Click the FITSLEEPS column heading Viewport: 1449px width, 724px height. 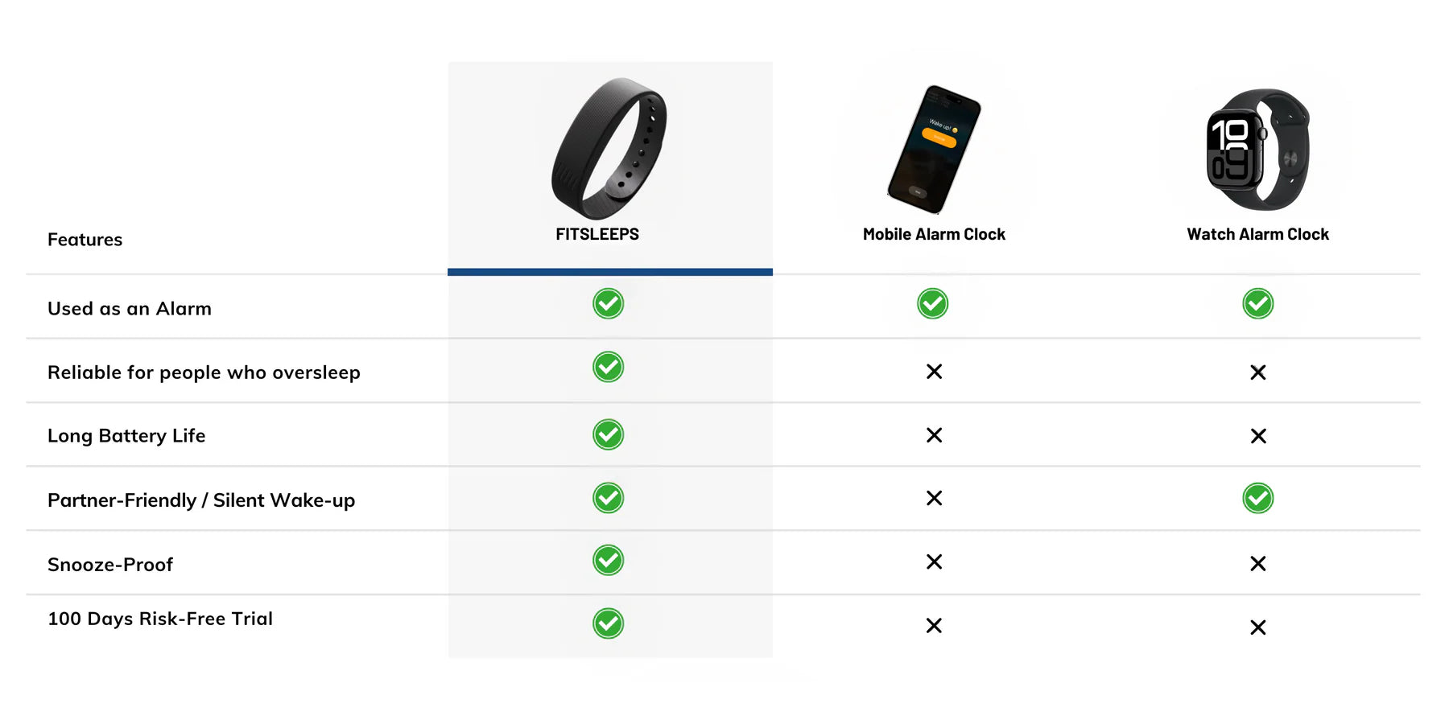pyautogui.click(x=597, y=234)
